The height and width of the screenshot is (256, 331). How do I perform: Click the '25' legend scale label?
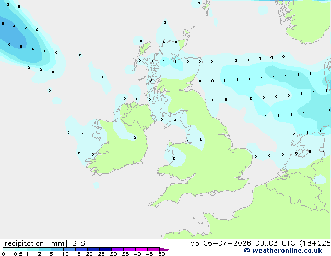tap(101, 254)
